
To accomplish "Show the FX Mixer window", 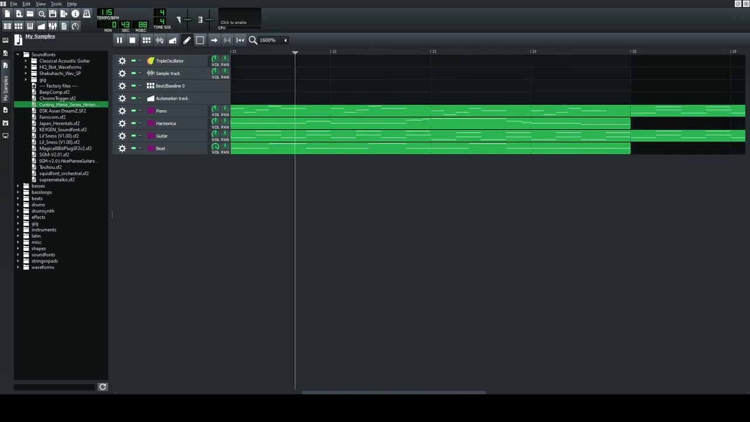I will click(x=53, y=26).
